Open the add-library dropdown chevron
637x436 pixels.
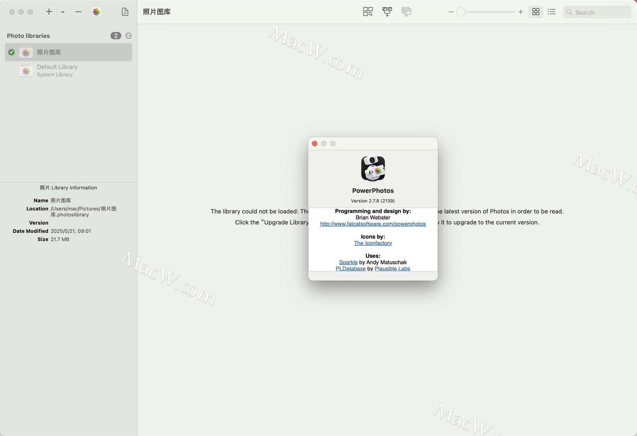point(63,12)
